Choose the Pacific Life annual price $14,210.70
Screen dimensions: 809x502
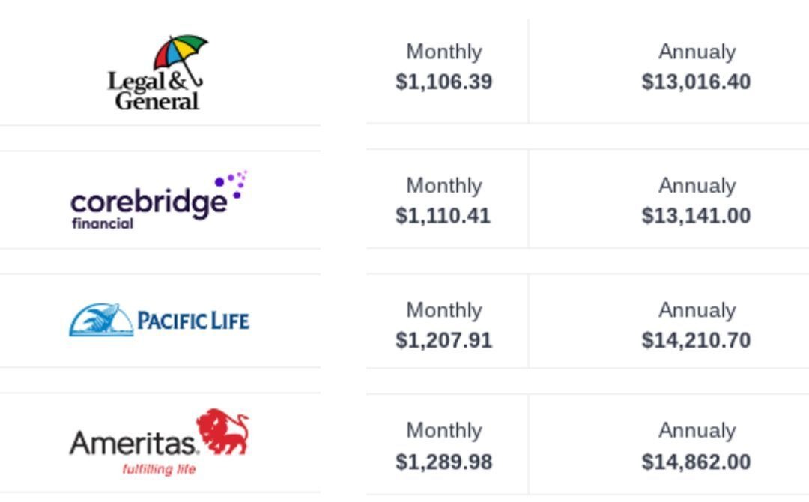pyautogui.click(x=696, y=340)
